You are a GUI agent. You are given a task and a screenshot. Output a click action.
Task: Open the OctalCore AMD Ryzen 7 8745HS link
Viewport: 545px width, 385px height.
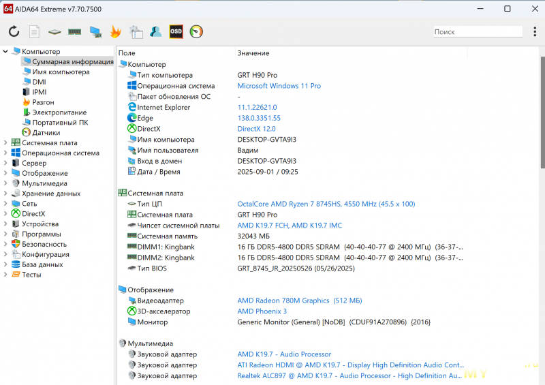pos(326,204)
